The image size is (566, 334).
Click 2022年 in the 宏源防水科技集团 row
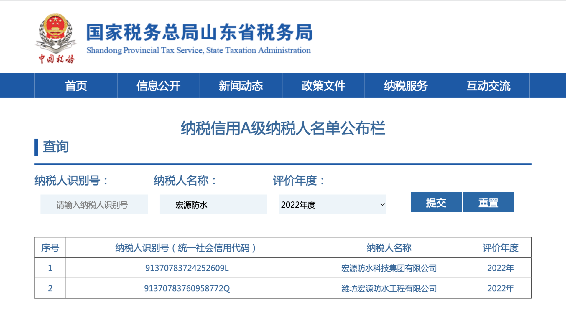pos(501,268)
